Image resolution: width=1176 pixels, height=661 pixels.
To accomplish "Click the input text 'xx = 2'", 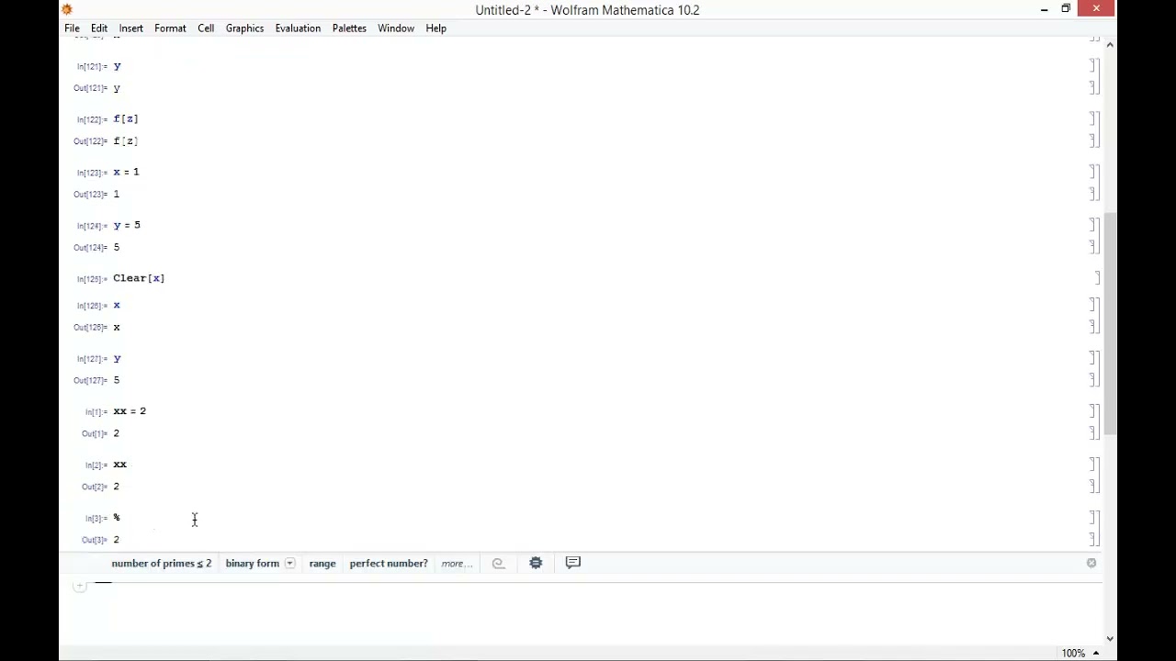I will click(x=130, y=411).
